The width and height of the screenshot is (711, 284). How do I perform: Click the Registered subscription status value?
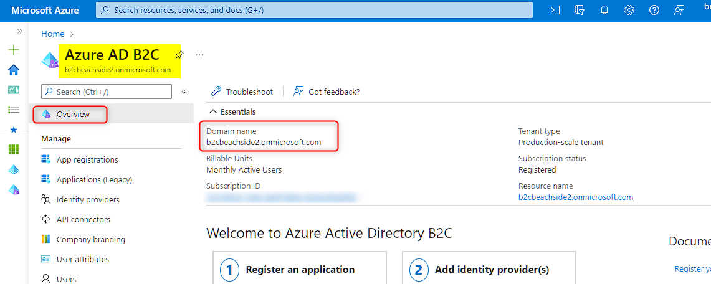tap(537, 170)
